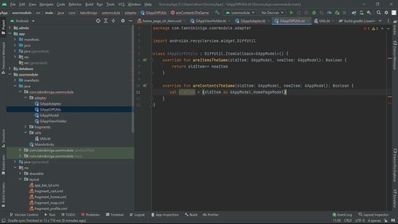Toggle the Device File Explorer panel
398x224 pixels.
tap(395, 165)
